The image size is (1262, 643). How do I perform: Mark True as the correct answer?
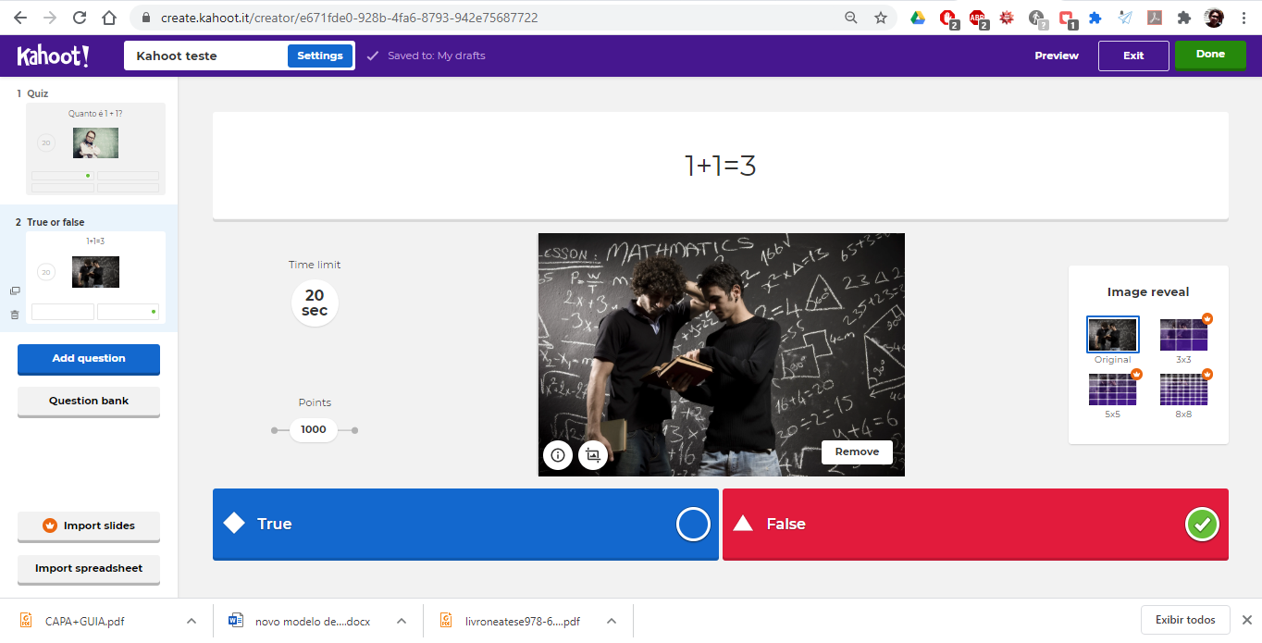[x=692, y=524]
